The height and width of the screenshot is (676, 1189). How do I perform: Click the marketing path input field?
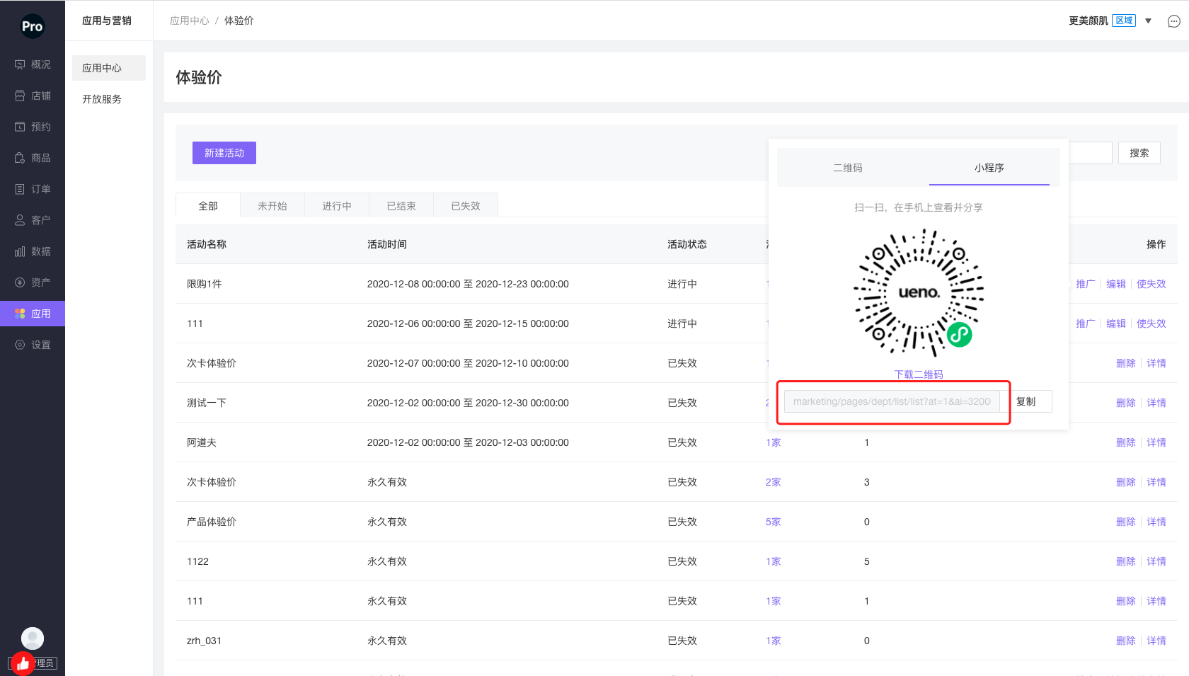pyautogui.click(x=892, y=401)
